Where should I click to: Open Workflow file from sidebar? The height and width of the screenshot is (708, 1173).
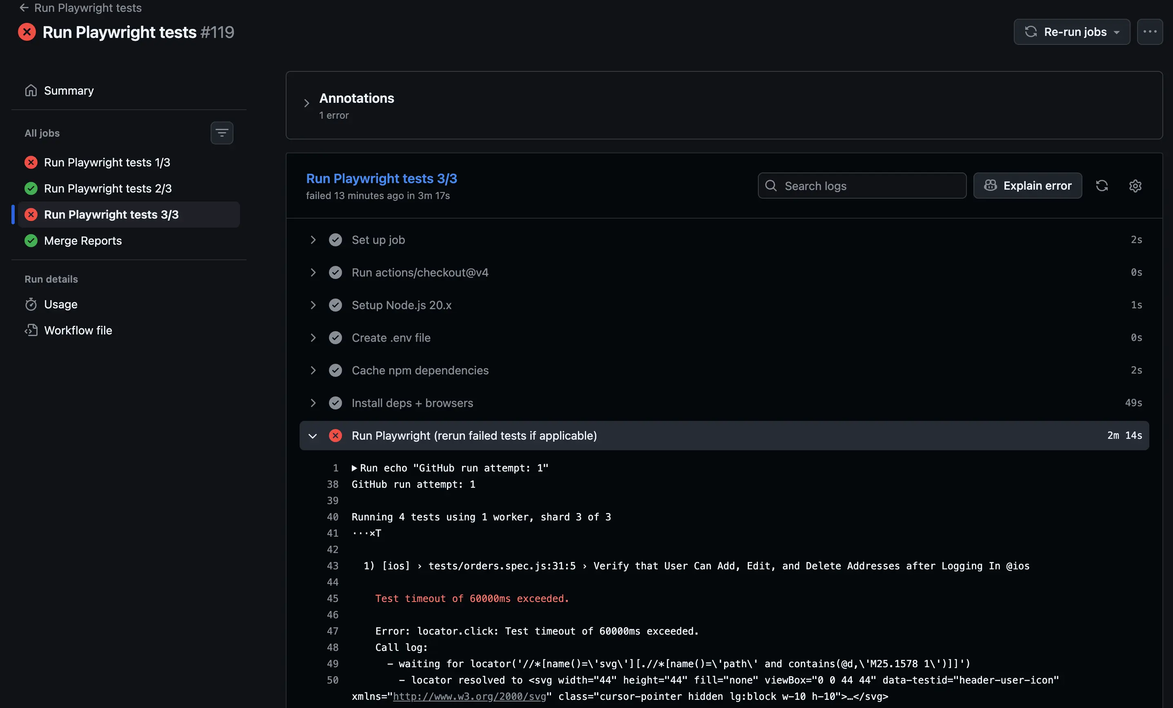coord(78,330)
